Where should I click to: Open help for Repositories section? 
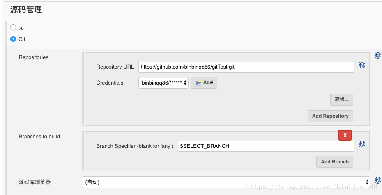[377, 55]
